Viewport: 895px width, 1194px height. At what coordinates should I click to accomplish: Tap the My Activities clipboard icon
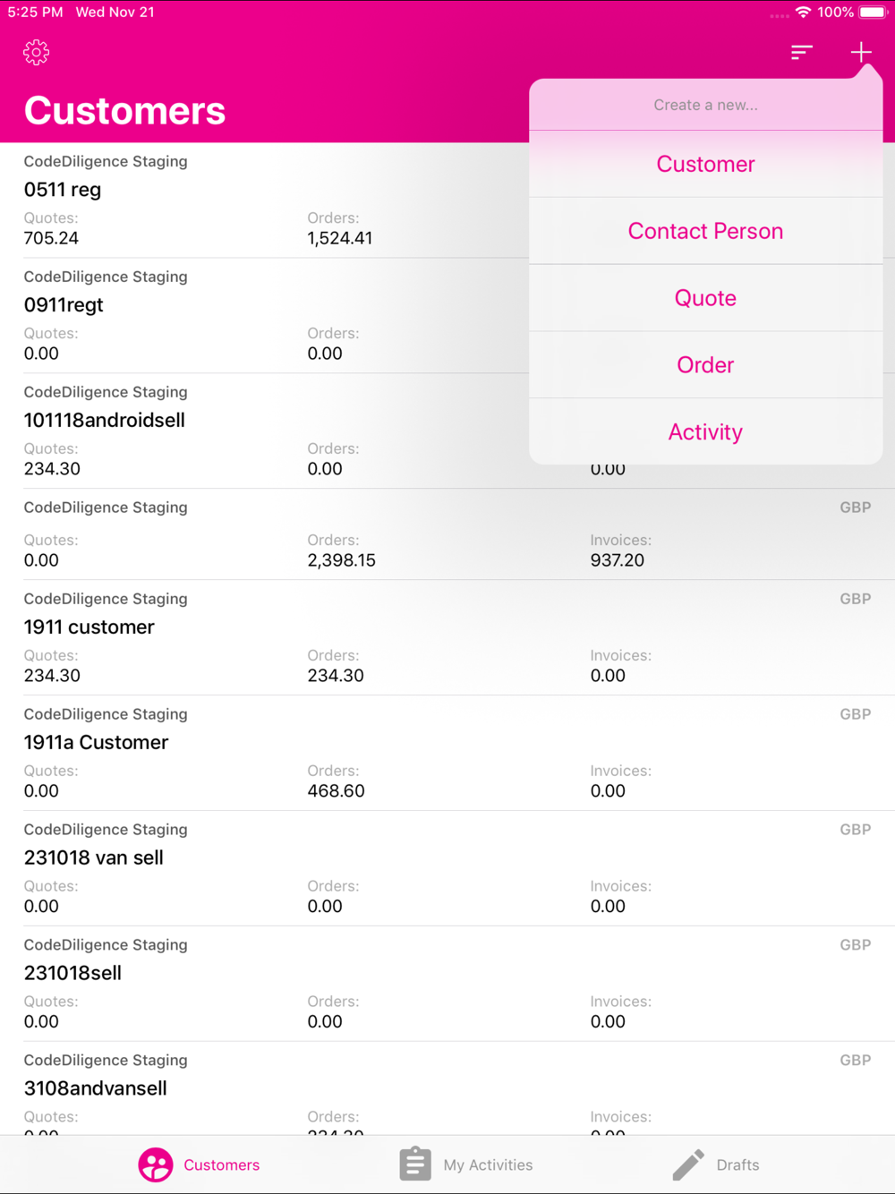(414, 1164)
